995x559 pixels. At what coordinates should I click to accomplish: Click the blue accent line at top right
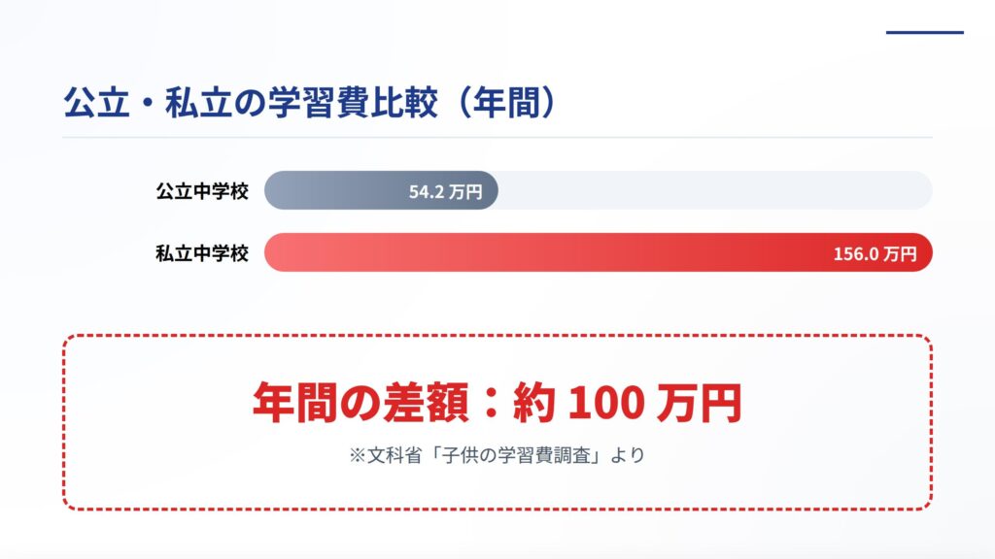click(924, 32)
